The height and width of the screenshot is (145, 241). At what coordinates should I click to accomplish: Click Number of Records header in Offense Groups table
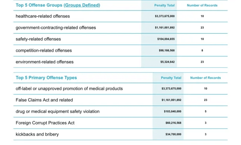(202, 5)
